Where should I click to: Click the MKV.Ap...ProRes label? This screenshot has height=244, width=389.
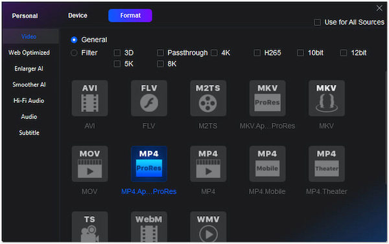point(267,126)
